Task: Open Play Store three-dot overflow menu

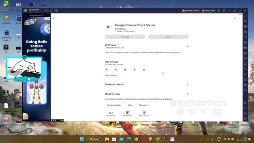Action: pos(240,19)
